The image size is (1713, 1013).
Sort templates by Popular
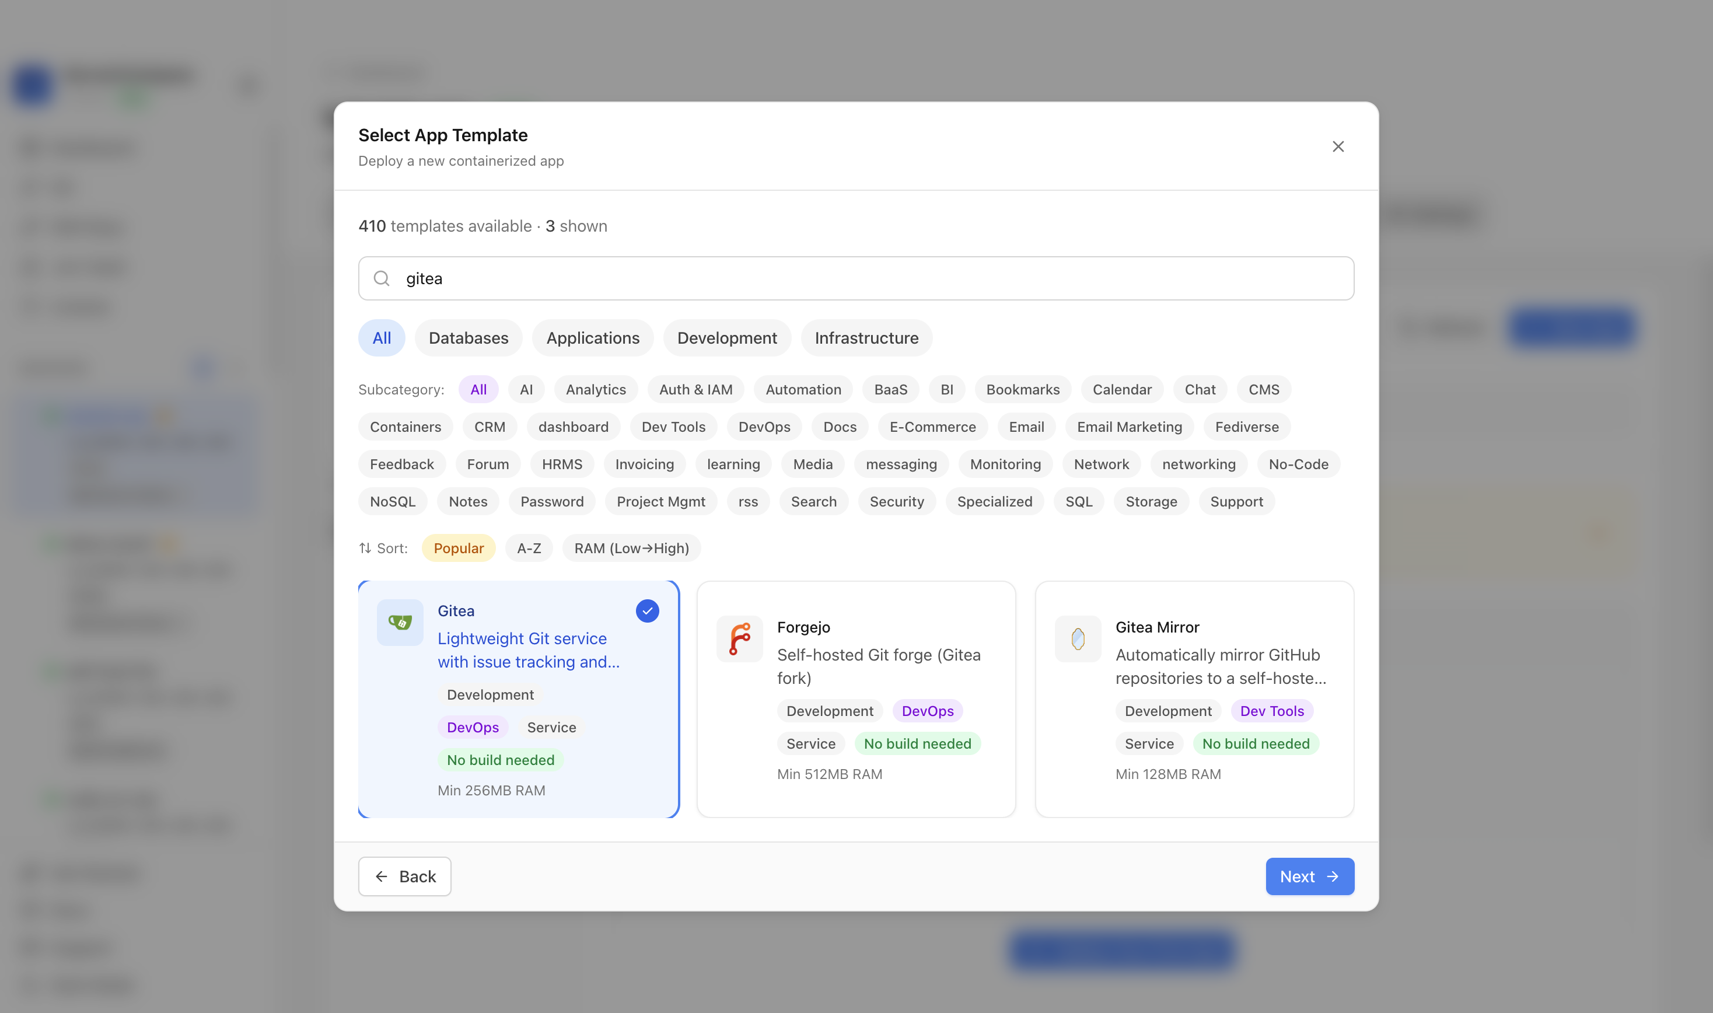(459, 548)
